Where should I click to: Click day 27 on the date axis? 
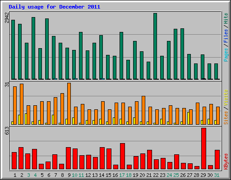click(x=189, y=175)
